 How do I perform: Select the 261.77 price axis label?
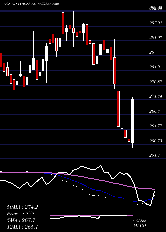156,126
